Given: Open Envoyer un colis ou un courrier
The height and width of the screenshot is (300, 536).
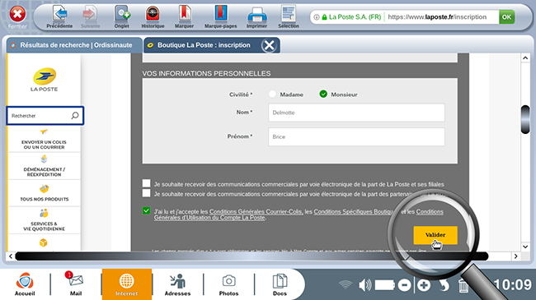Looking at the screenshot, I should [x=44, y=139].
